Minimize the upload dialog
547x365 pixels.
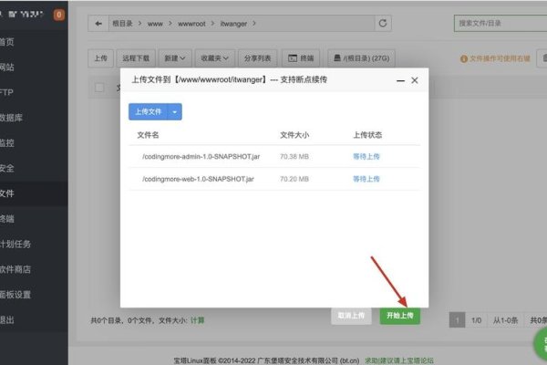[400, 80]
